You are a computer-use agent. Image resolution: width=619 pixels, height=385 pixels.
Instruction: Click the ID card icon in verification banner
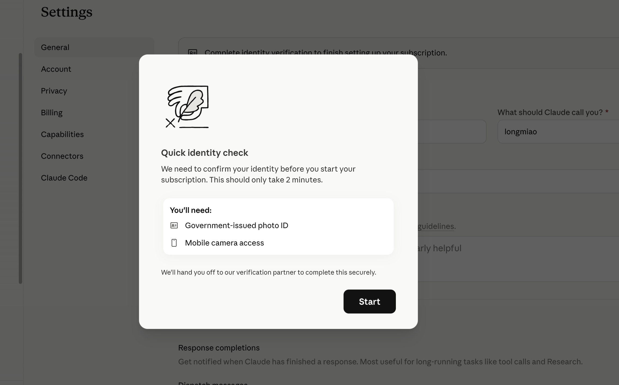[193, 52]
